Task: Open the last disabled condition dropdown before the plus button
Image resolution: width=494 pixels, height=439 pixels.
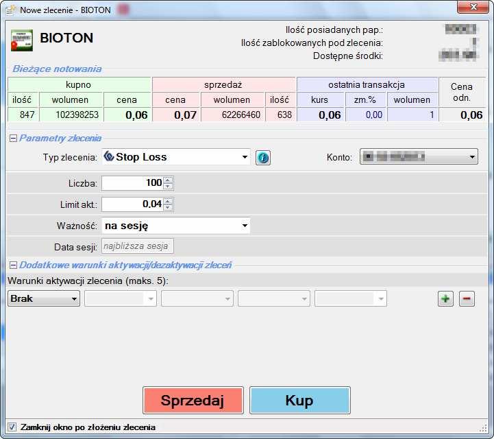Action: (351, 298)
